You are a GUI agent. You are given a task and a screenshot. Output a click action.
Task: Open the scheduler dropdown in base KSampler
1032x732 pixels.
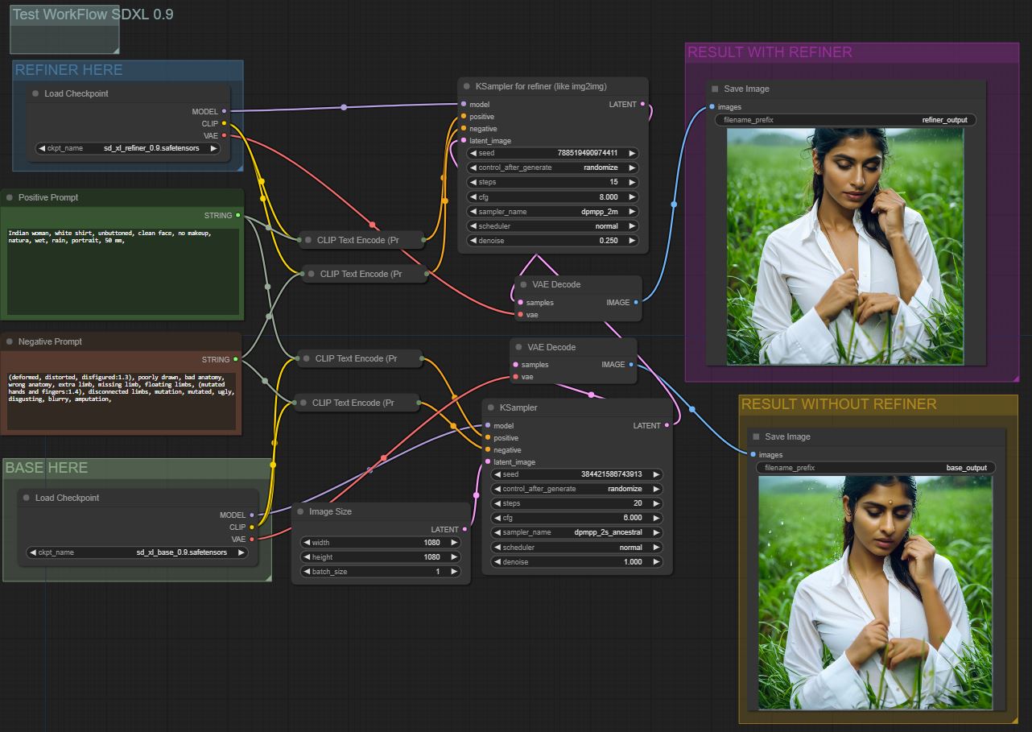click(577, 548)
